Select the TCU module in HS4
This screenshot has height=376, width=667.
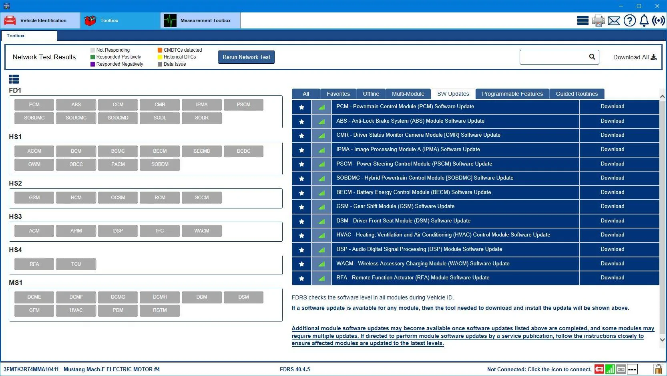[76, 264]
